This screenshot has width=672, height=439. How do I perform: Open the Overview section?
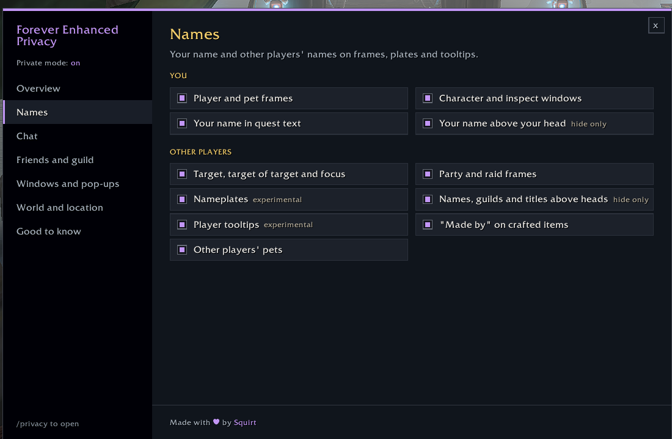tap(78, 89)
